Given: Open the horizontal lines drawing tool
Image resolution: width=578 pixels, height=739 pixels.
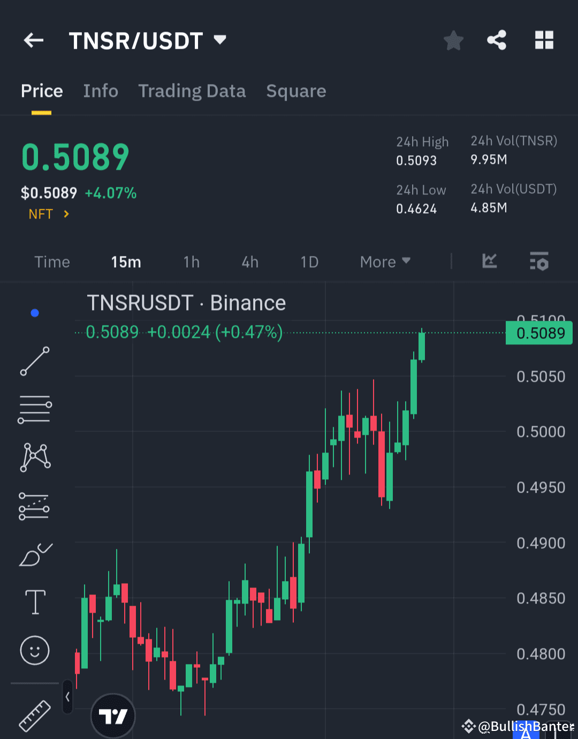Looking at the screenshot, I should 34,409.
